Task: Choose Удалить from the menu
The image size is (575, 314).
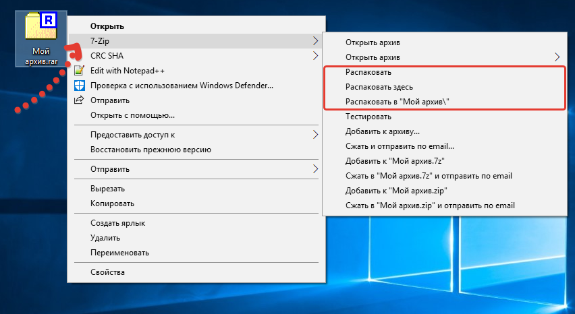Action: 196,238
